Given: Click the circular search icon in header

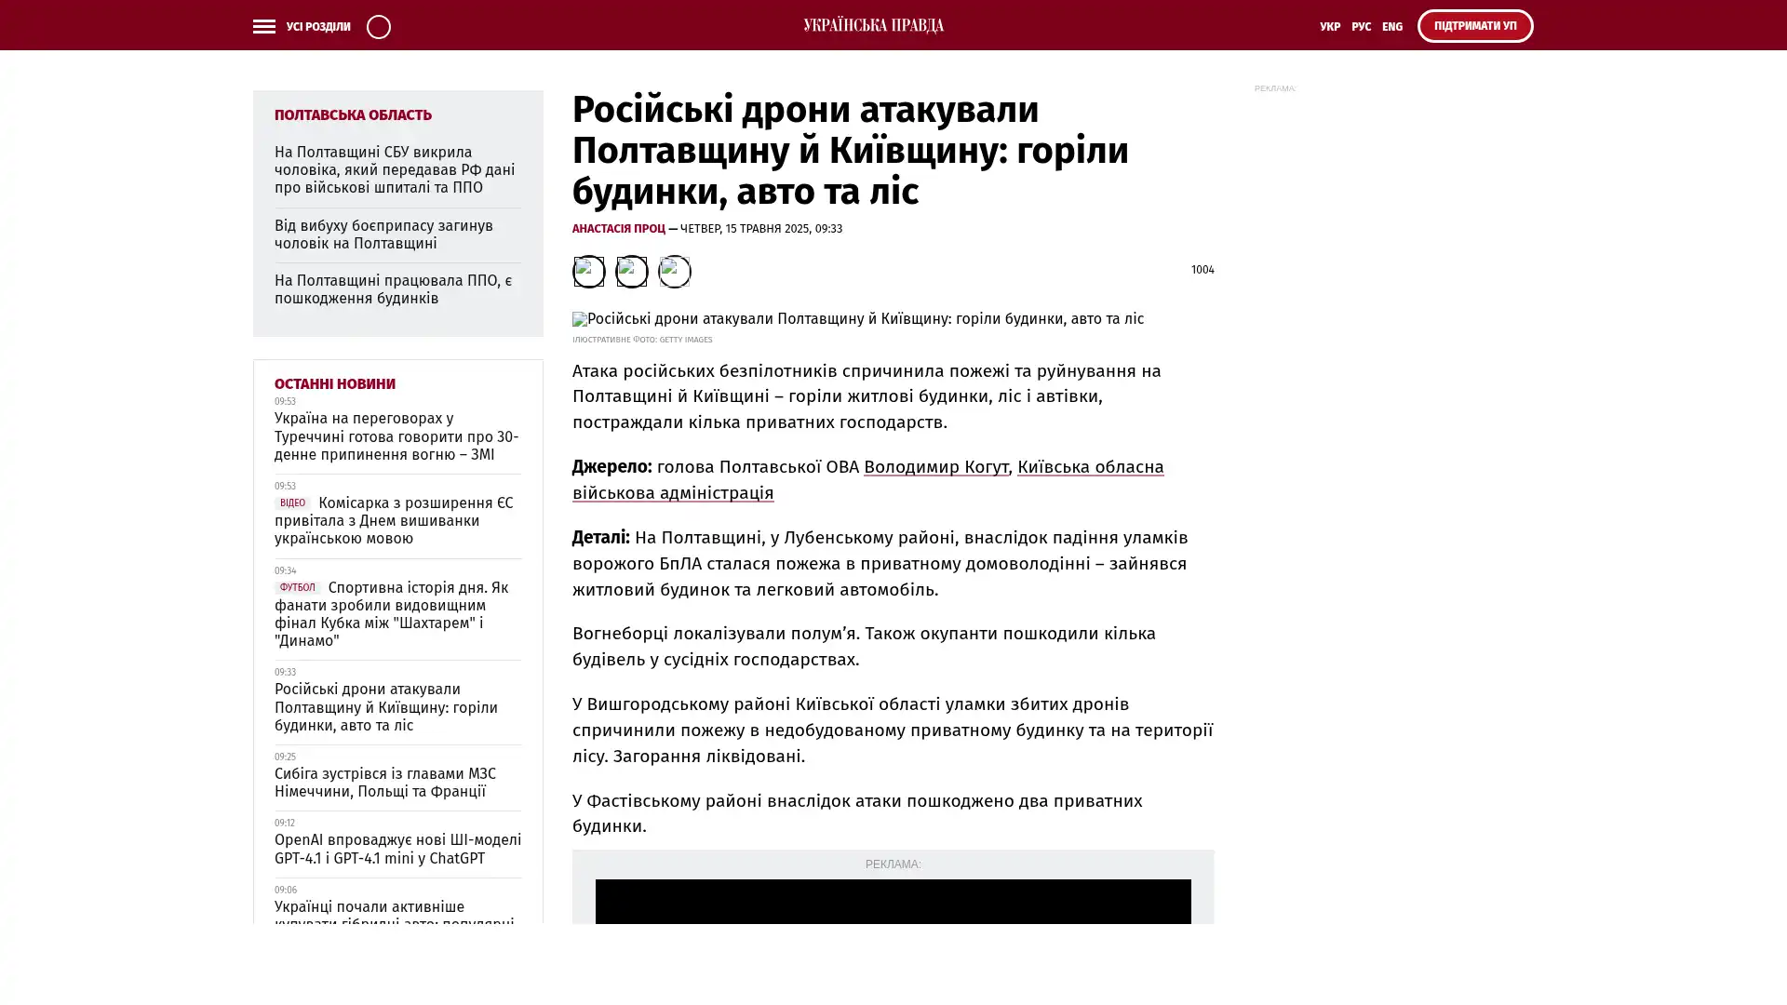Looking at the screenshot, I should [x=378, y=27].
